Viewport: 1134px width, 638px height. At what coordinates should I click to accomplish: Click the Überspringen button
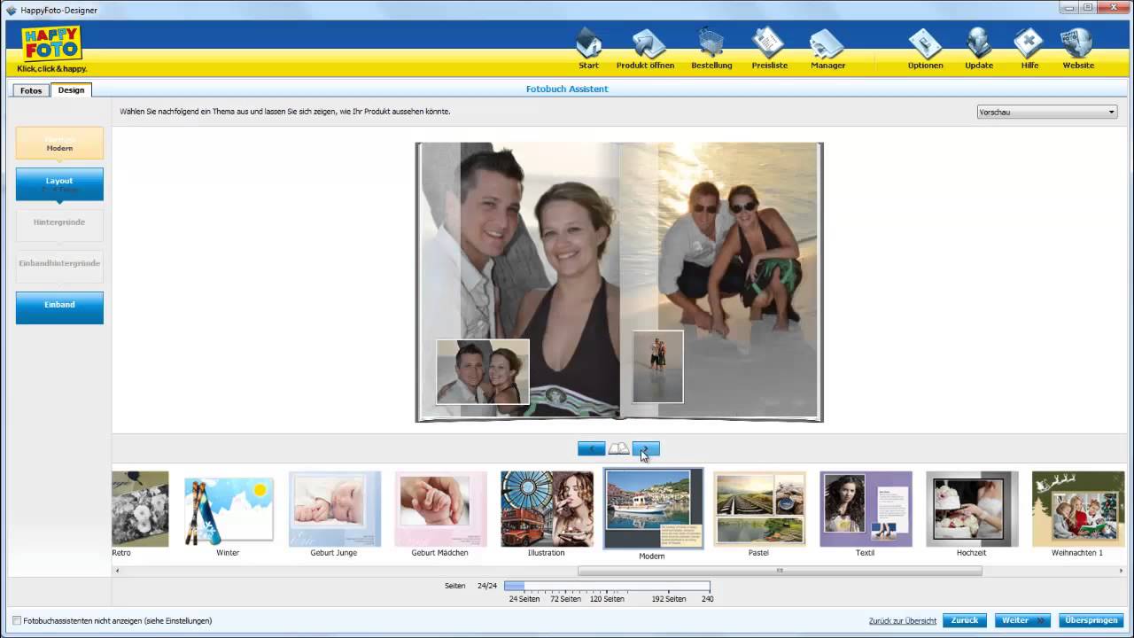point(1091,620)
